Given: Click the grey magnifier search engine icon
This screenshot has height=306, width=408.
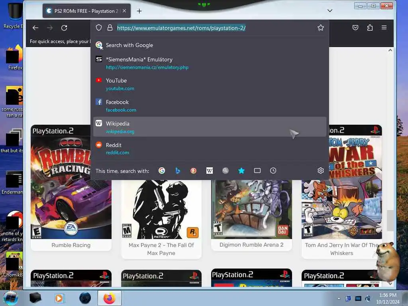Looking at the screenshot, I should 226,171.
